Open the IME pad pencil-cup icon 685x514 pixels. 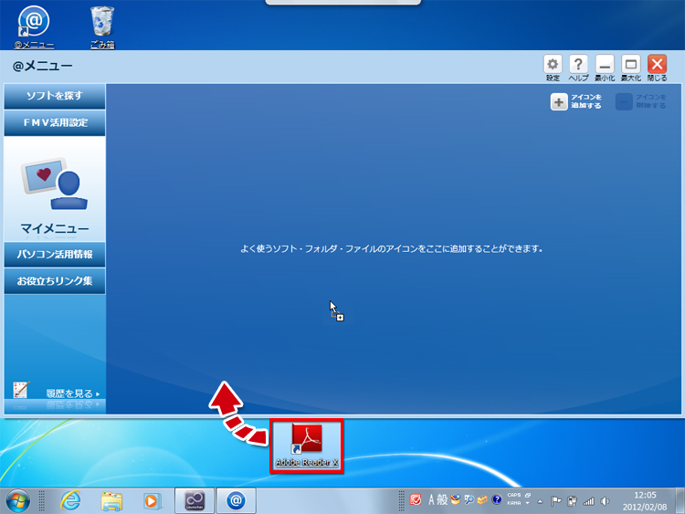click(455, 499)
